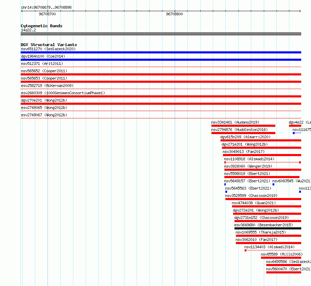Viewport: 311px width, 286px height.
Task: Click dgv270e201 (Wong2012b) label
Action: pos(44,100)
